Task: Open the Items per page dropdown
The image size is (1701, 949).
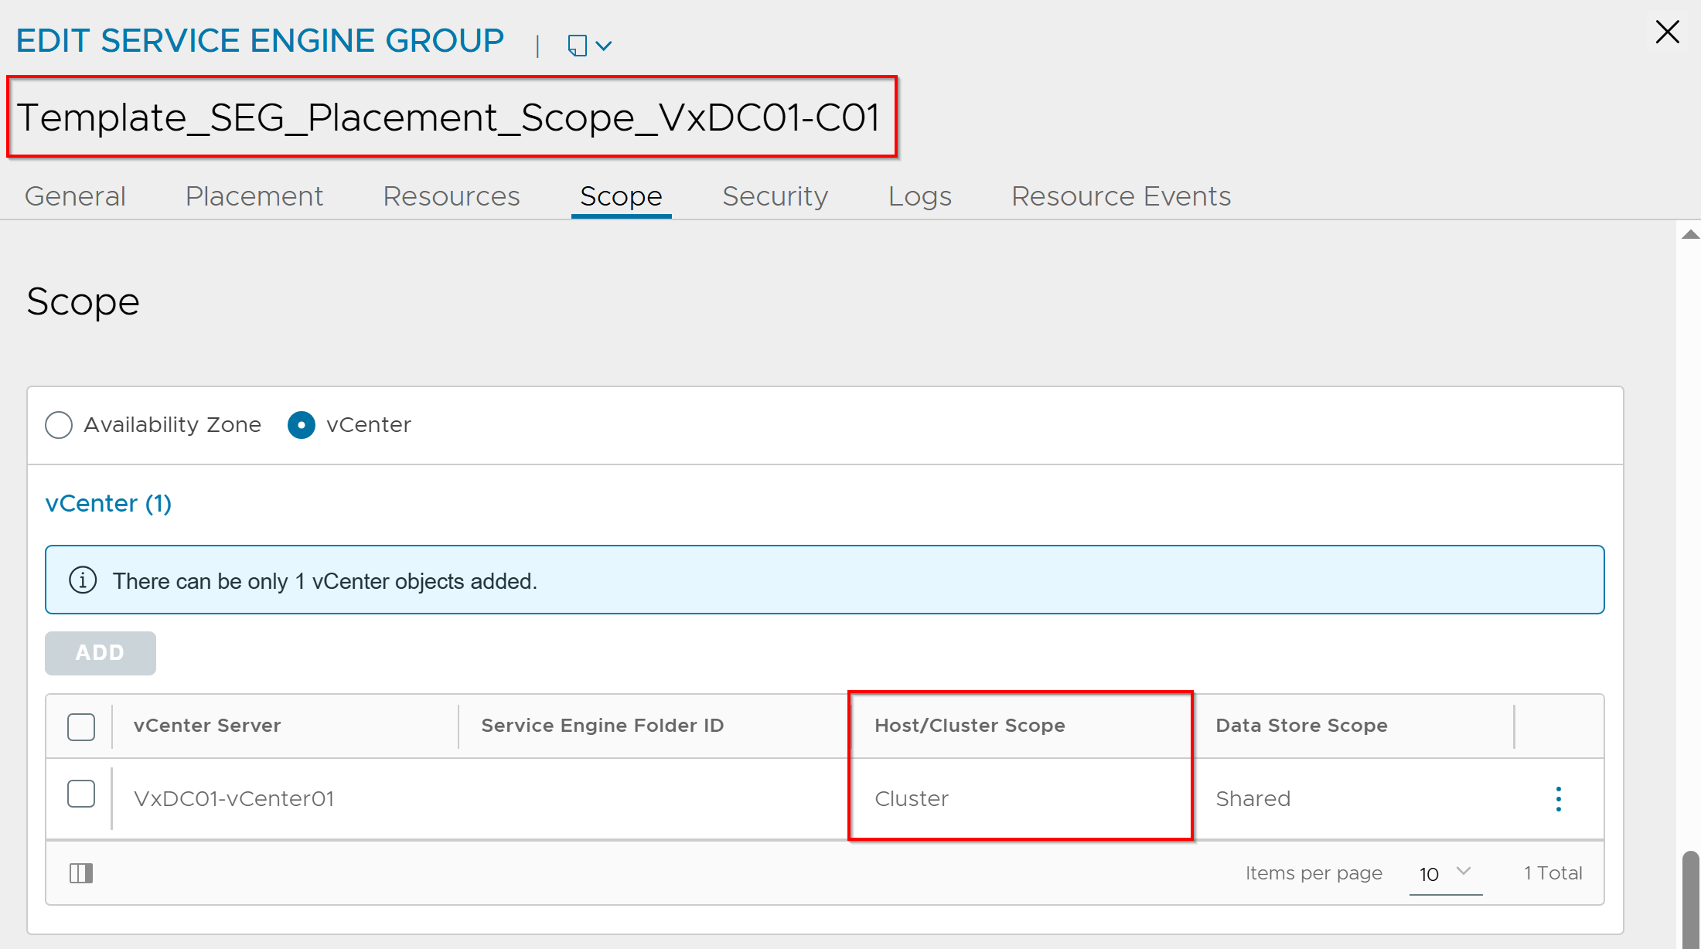Action: click(1444, 873)
